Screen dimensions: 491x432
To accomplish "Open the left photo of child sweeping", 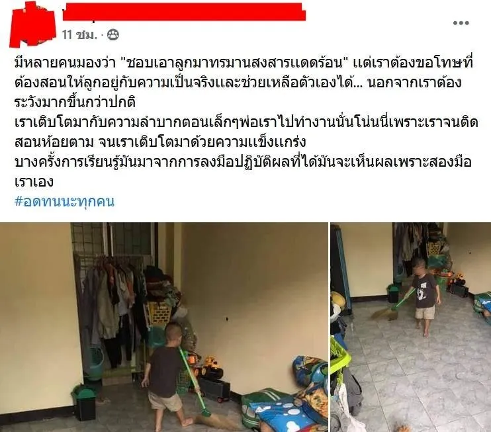I will pyautogui.click(x=163, y=327).
